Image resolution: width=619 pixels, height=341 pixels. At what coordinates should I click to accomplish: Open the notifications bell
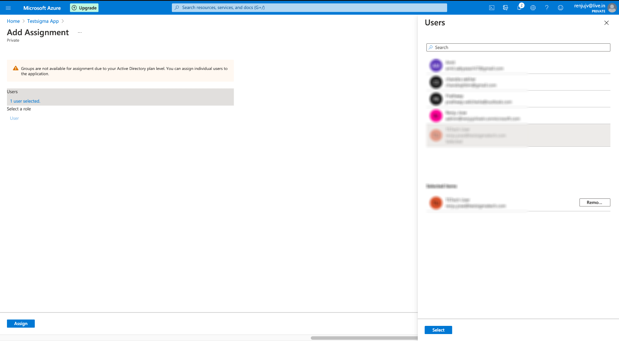point(520,7)
